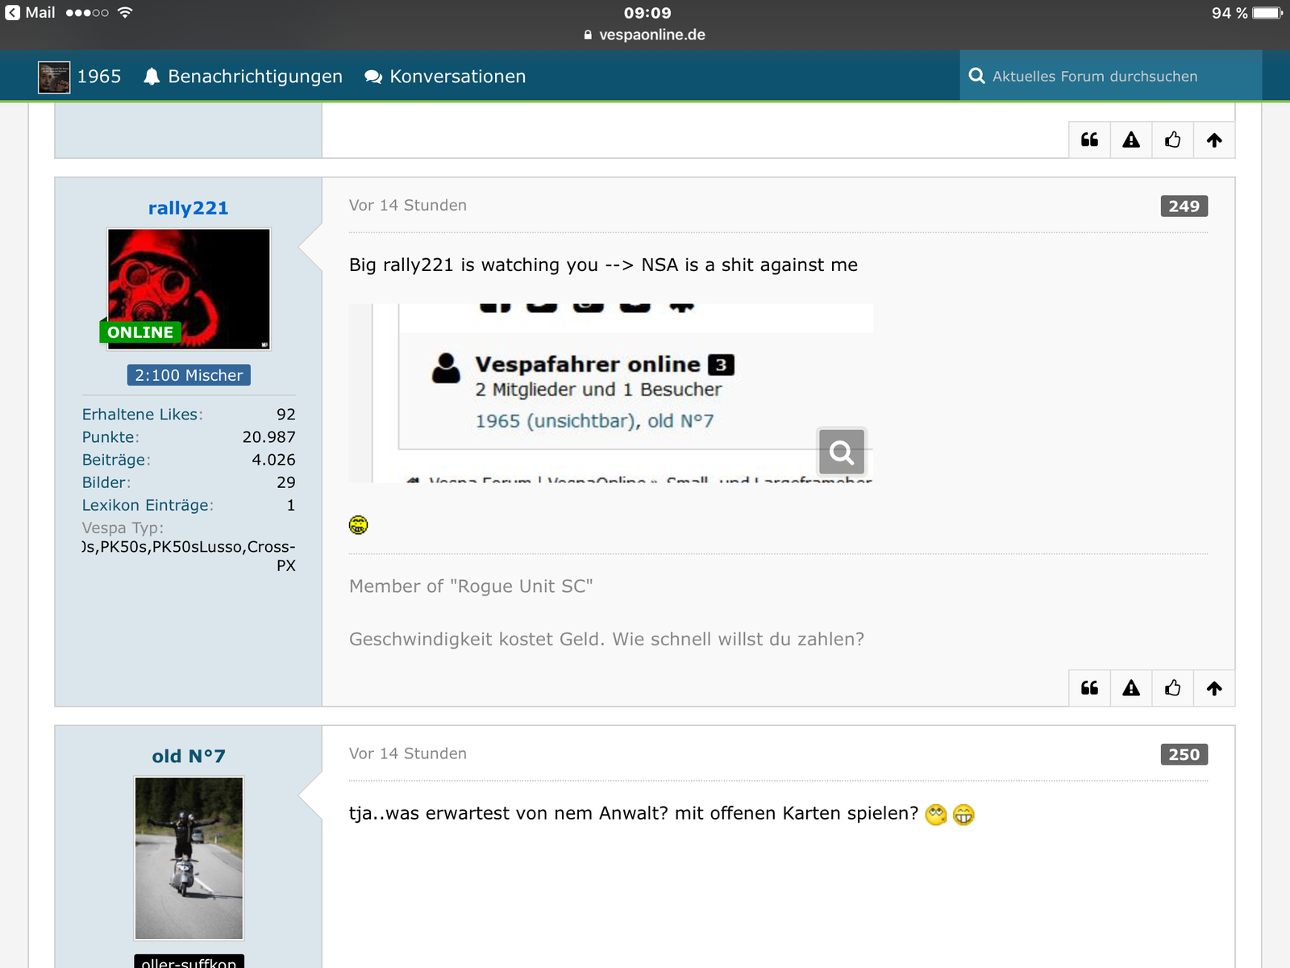Click the quote icon in rally221's post footer
The image size is (1290, 968).
click(1089, 688)
